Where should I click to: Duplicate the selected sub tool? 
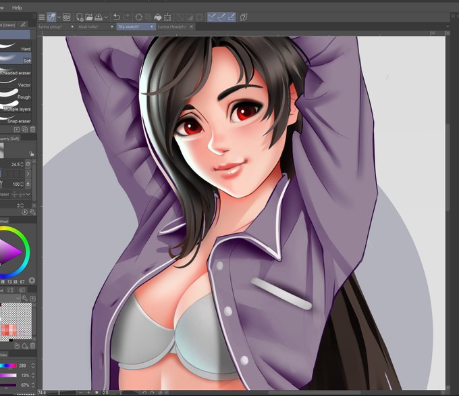24,129
